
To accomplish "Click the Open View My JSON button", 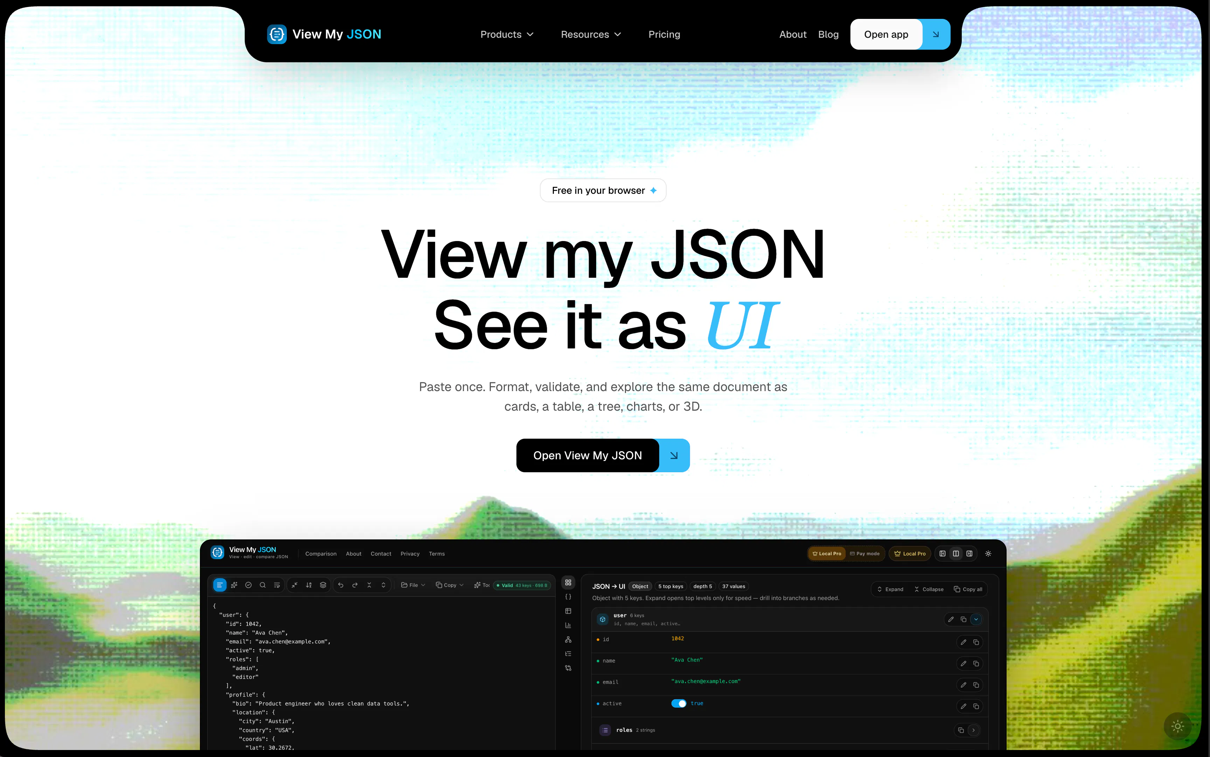I will tap(603, 455).
